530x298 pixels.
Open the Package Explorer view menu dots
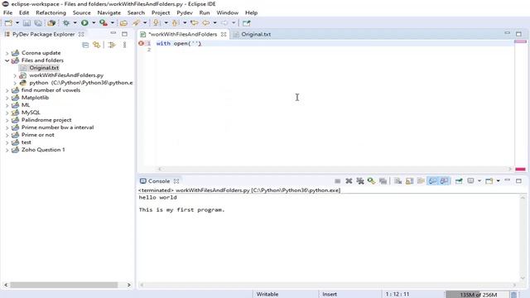coord(125,45)
